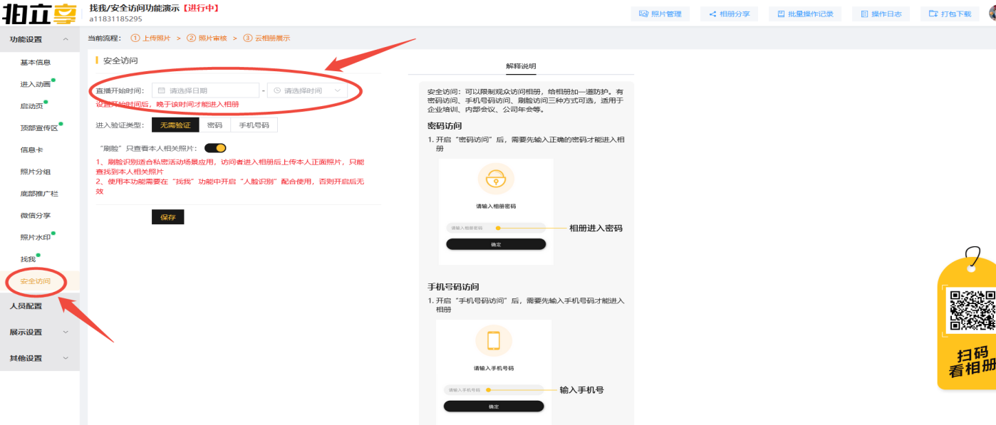Viewport: 996px width, 425px height.
Task: Click the 保存 save button
Action: [168, 217]
